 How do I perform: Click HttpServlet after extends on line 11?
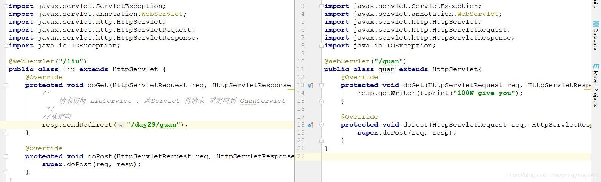(455, 69)
